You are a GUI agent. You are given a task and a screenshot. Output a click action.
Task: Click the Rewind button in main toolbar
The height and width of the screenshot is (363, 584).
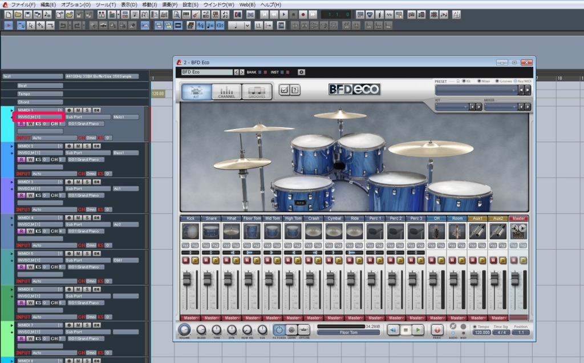click(x=274, y=14)
